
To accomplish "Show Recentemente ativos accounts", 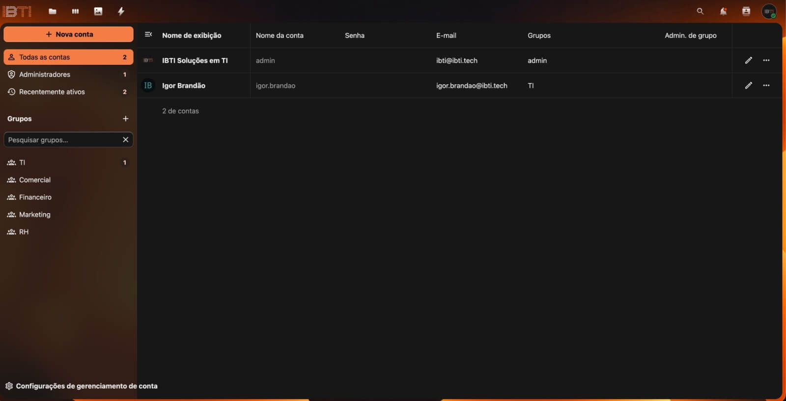I will (x=68, y=92).
